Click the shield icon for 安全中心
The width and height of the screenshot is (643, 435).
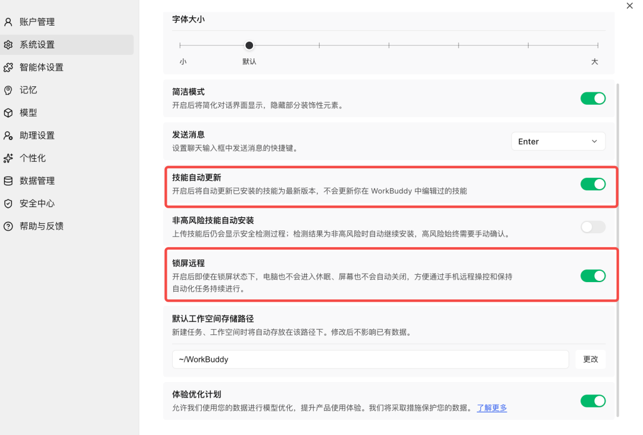[x=8, y=204]
